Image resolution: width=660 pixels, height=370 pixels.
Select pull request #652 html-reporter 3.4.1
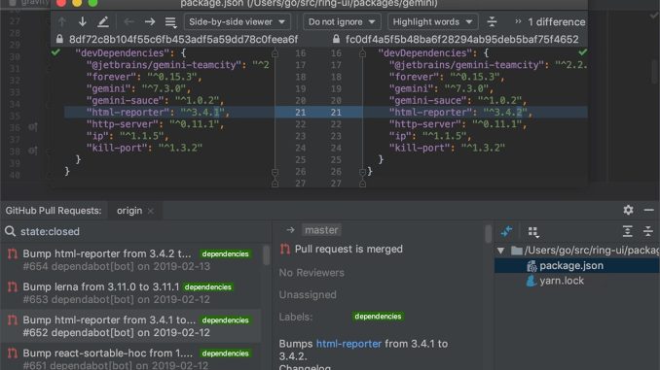[x=130, y=326]
